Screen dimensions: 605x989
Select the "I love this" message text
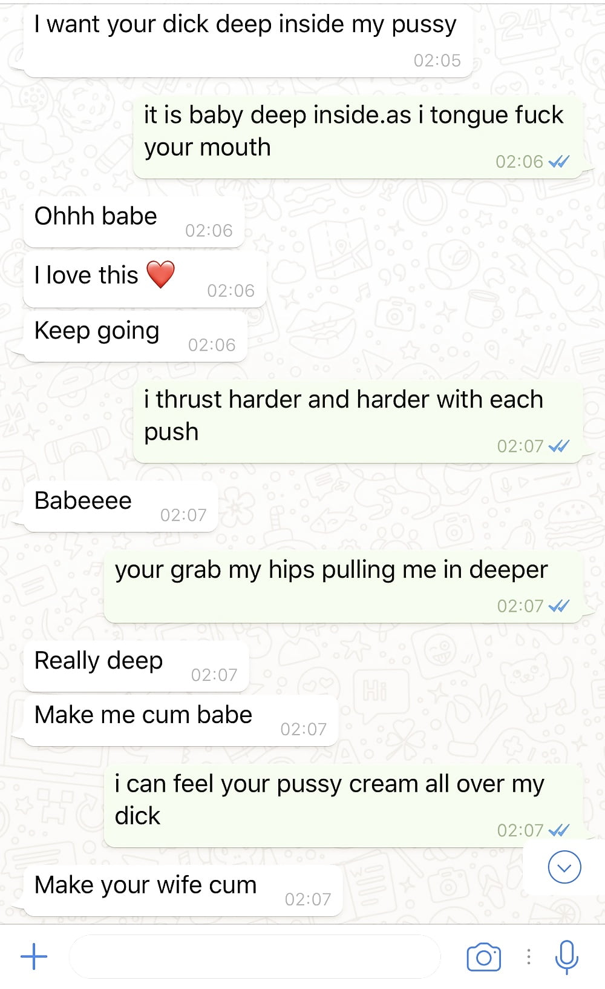87,275
